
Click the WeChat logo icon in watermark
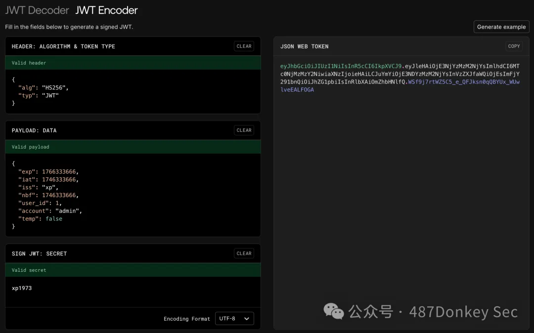pos(334,311)
